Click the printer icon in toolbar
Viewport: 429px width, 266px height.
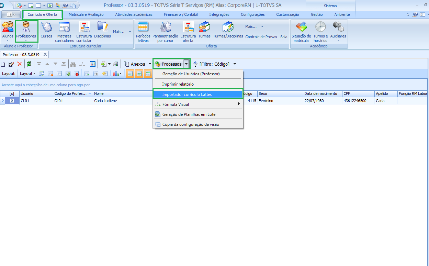116,64
